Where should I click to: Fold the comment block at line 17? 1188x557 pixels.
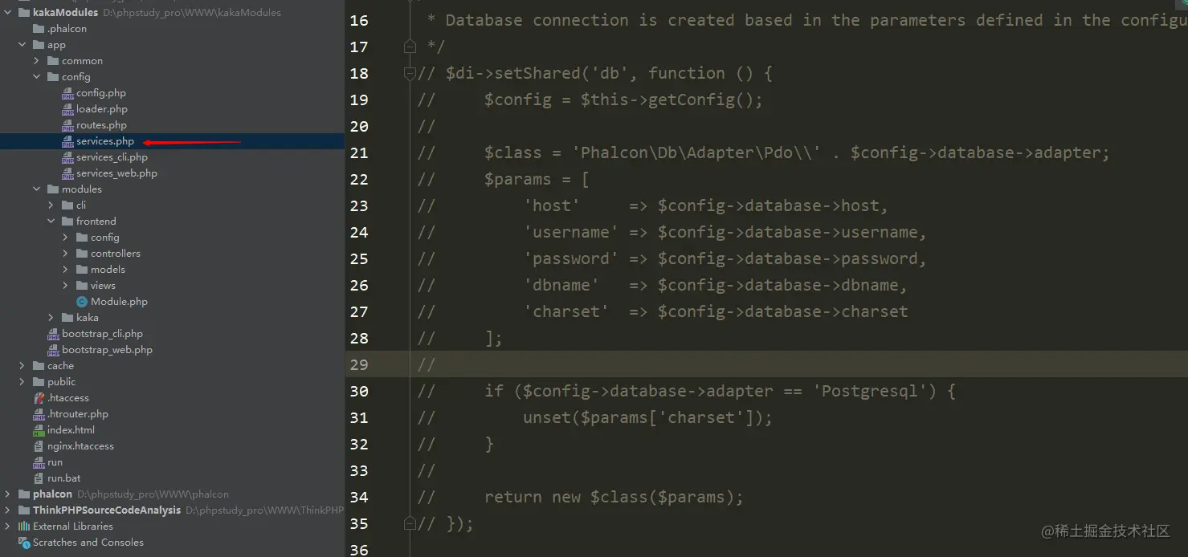(410, 47)
